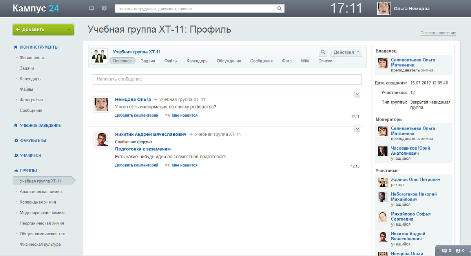Switch to the Задачи tab
471x256 pixels.
pyautogui.click(x=148, y=61)
